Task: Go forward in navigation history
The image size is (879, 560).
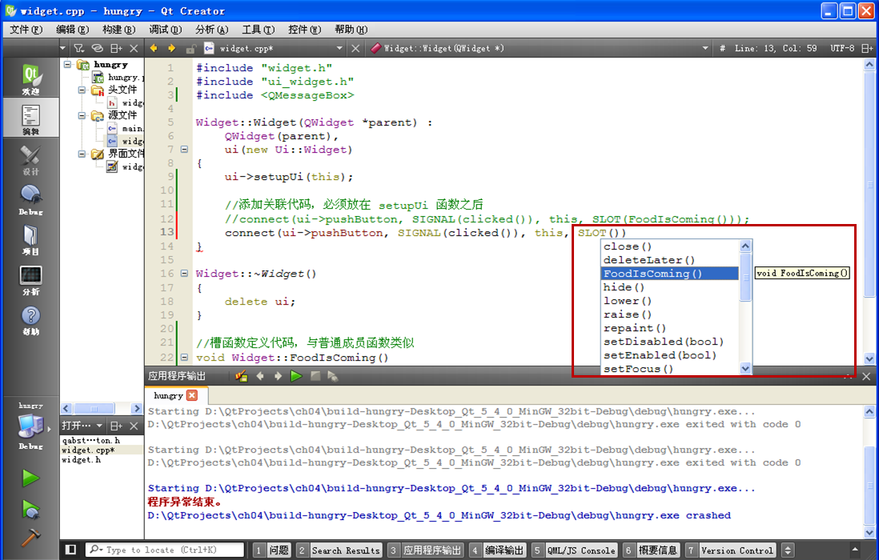Action: coord(171,48)
